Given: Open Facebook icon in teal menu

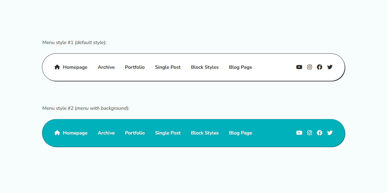Looking at the screenshot, I should [320, 133].
